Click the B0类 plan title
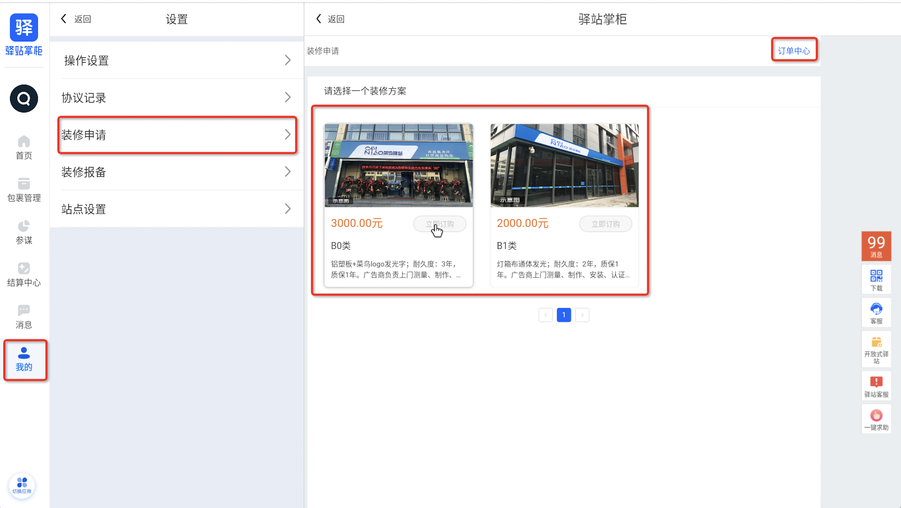 pyautogui.click(x=341, y=245)
